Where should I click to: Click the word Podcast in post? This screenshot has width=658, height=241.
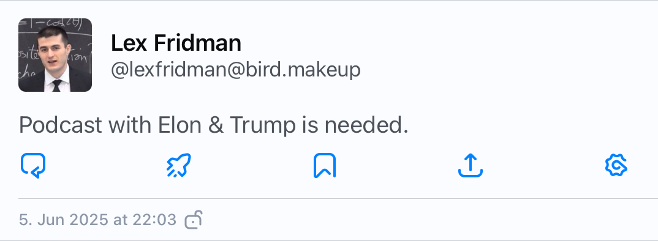pos(61,125)
